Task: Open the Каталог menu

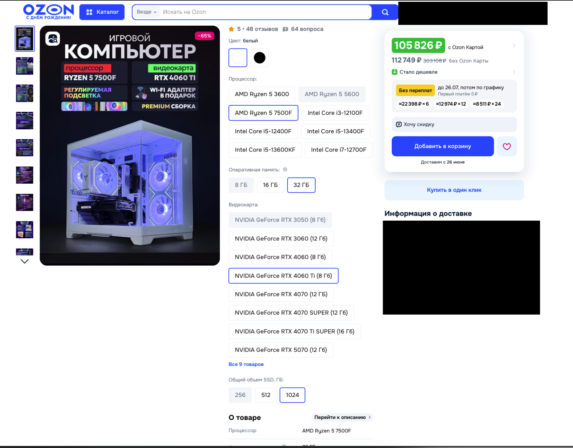Action: tap(102, 12)
